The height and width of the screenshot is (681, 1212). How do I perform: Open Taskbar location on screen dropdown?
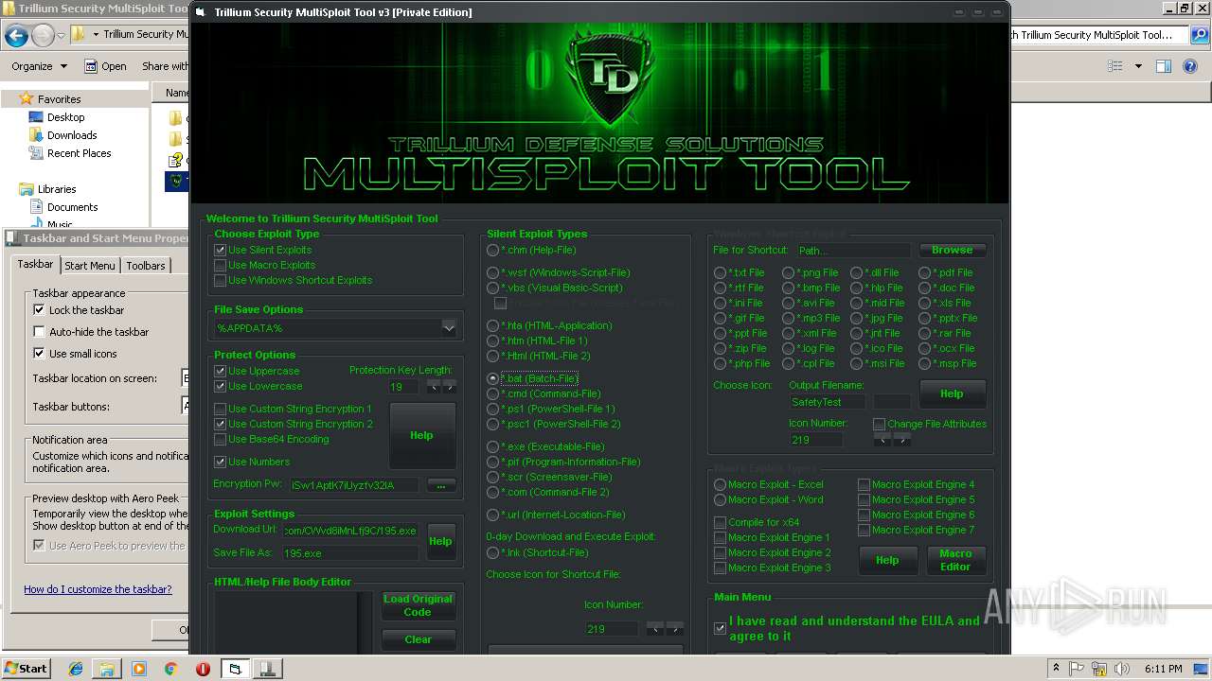[186, 377]
